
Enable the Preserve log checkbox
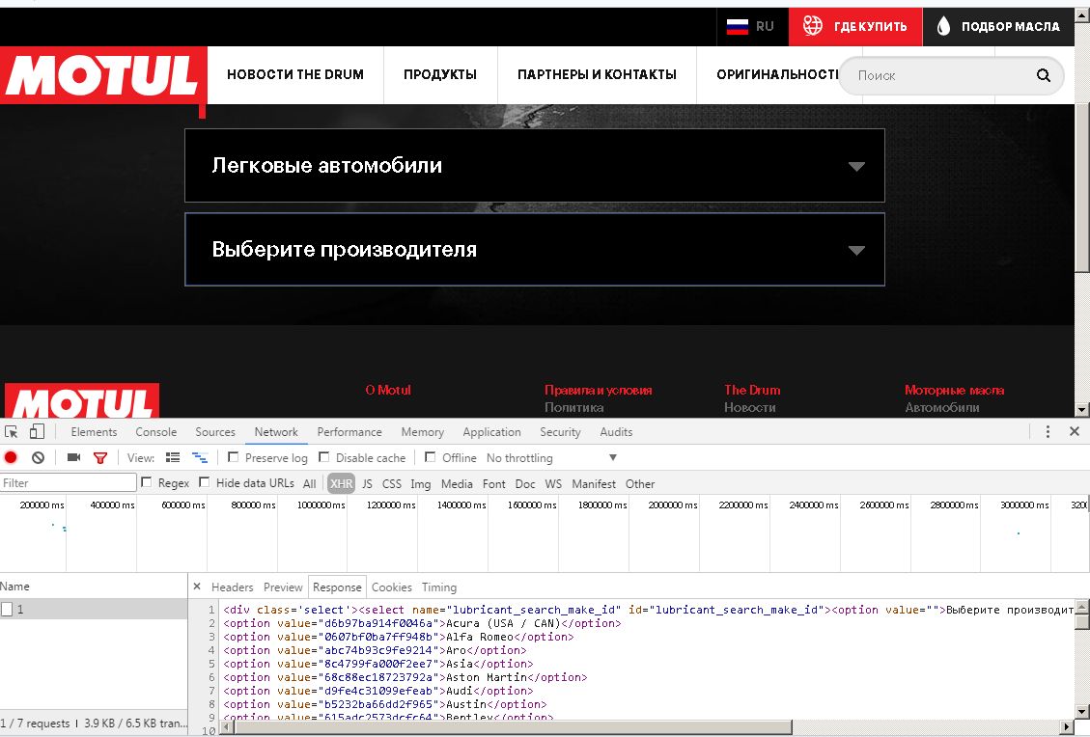point(233,457)
